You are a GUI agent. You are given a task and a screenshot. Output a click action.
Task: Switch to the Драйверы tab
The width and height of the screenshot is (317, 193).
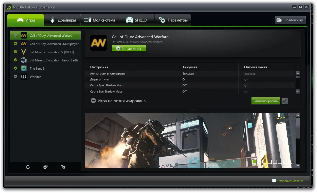62,20
